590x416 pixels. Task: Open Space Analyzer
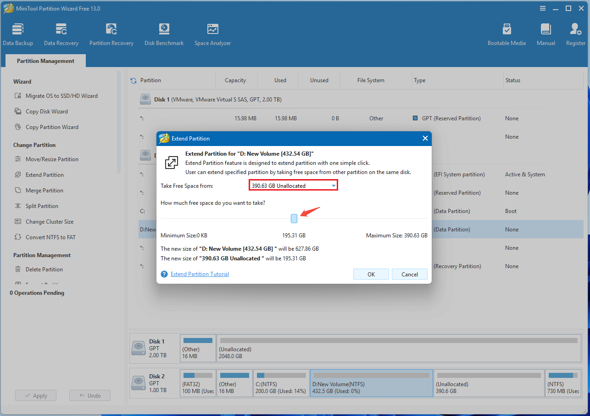point(212,34)
